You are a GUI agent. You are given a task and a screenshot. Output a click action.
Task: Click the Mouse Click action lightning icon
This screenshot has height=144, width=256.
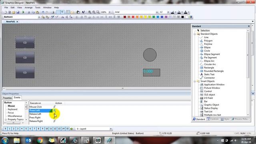click(54, 107)
